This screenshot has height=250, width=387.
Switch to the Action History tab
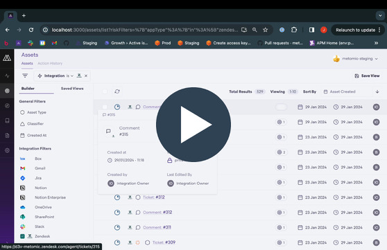click(x=50, y=63)
